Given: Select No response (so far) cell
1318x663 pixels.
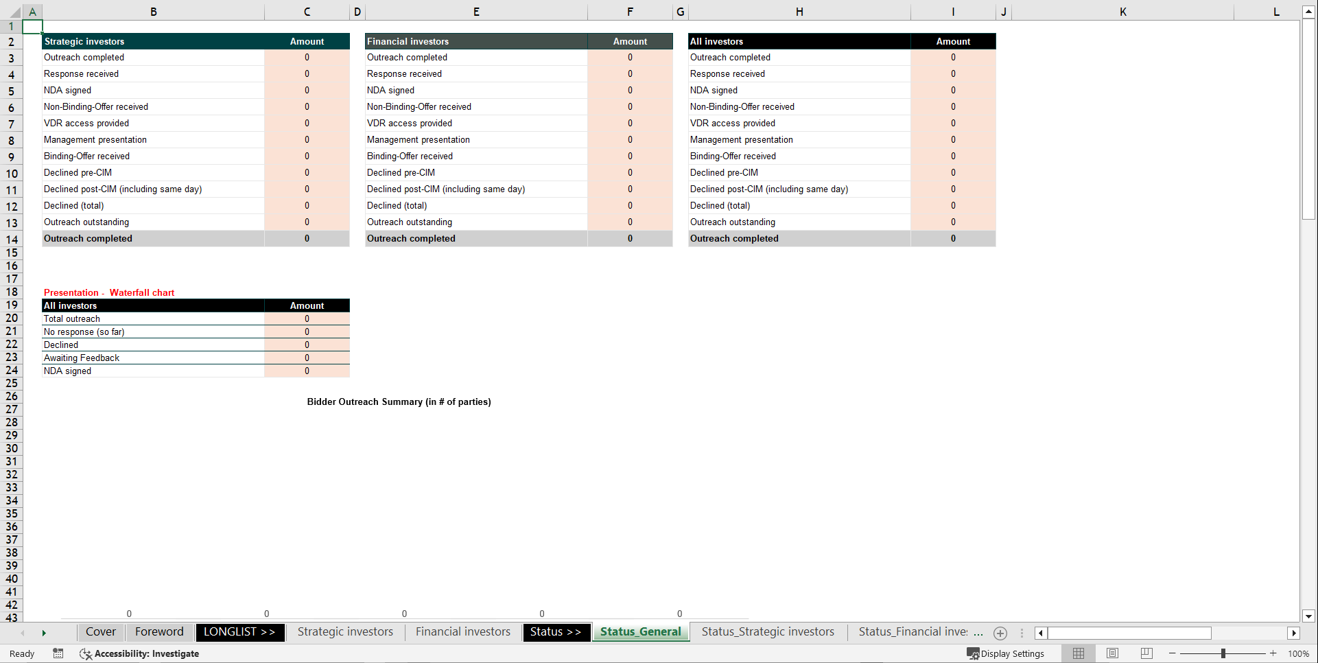Looking at the screenshot, I should 153,331.
